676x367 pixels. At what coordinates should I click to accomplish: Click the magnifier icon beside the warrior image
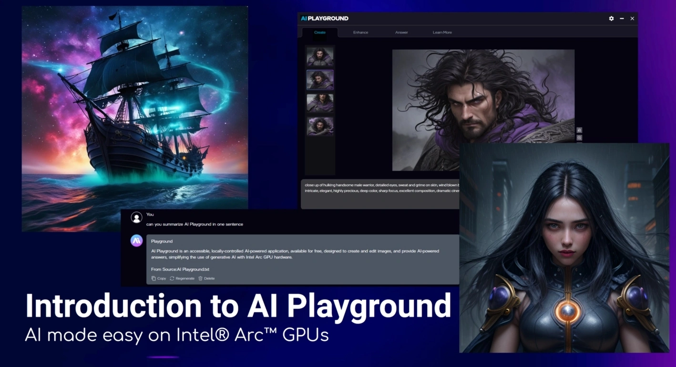(x=579, y=138)
